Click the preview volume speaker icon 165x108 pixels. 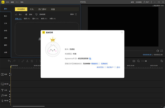pyautogui.click(x=158, y=51)
